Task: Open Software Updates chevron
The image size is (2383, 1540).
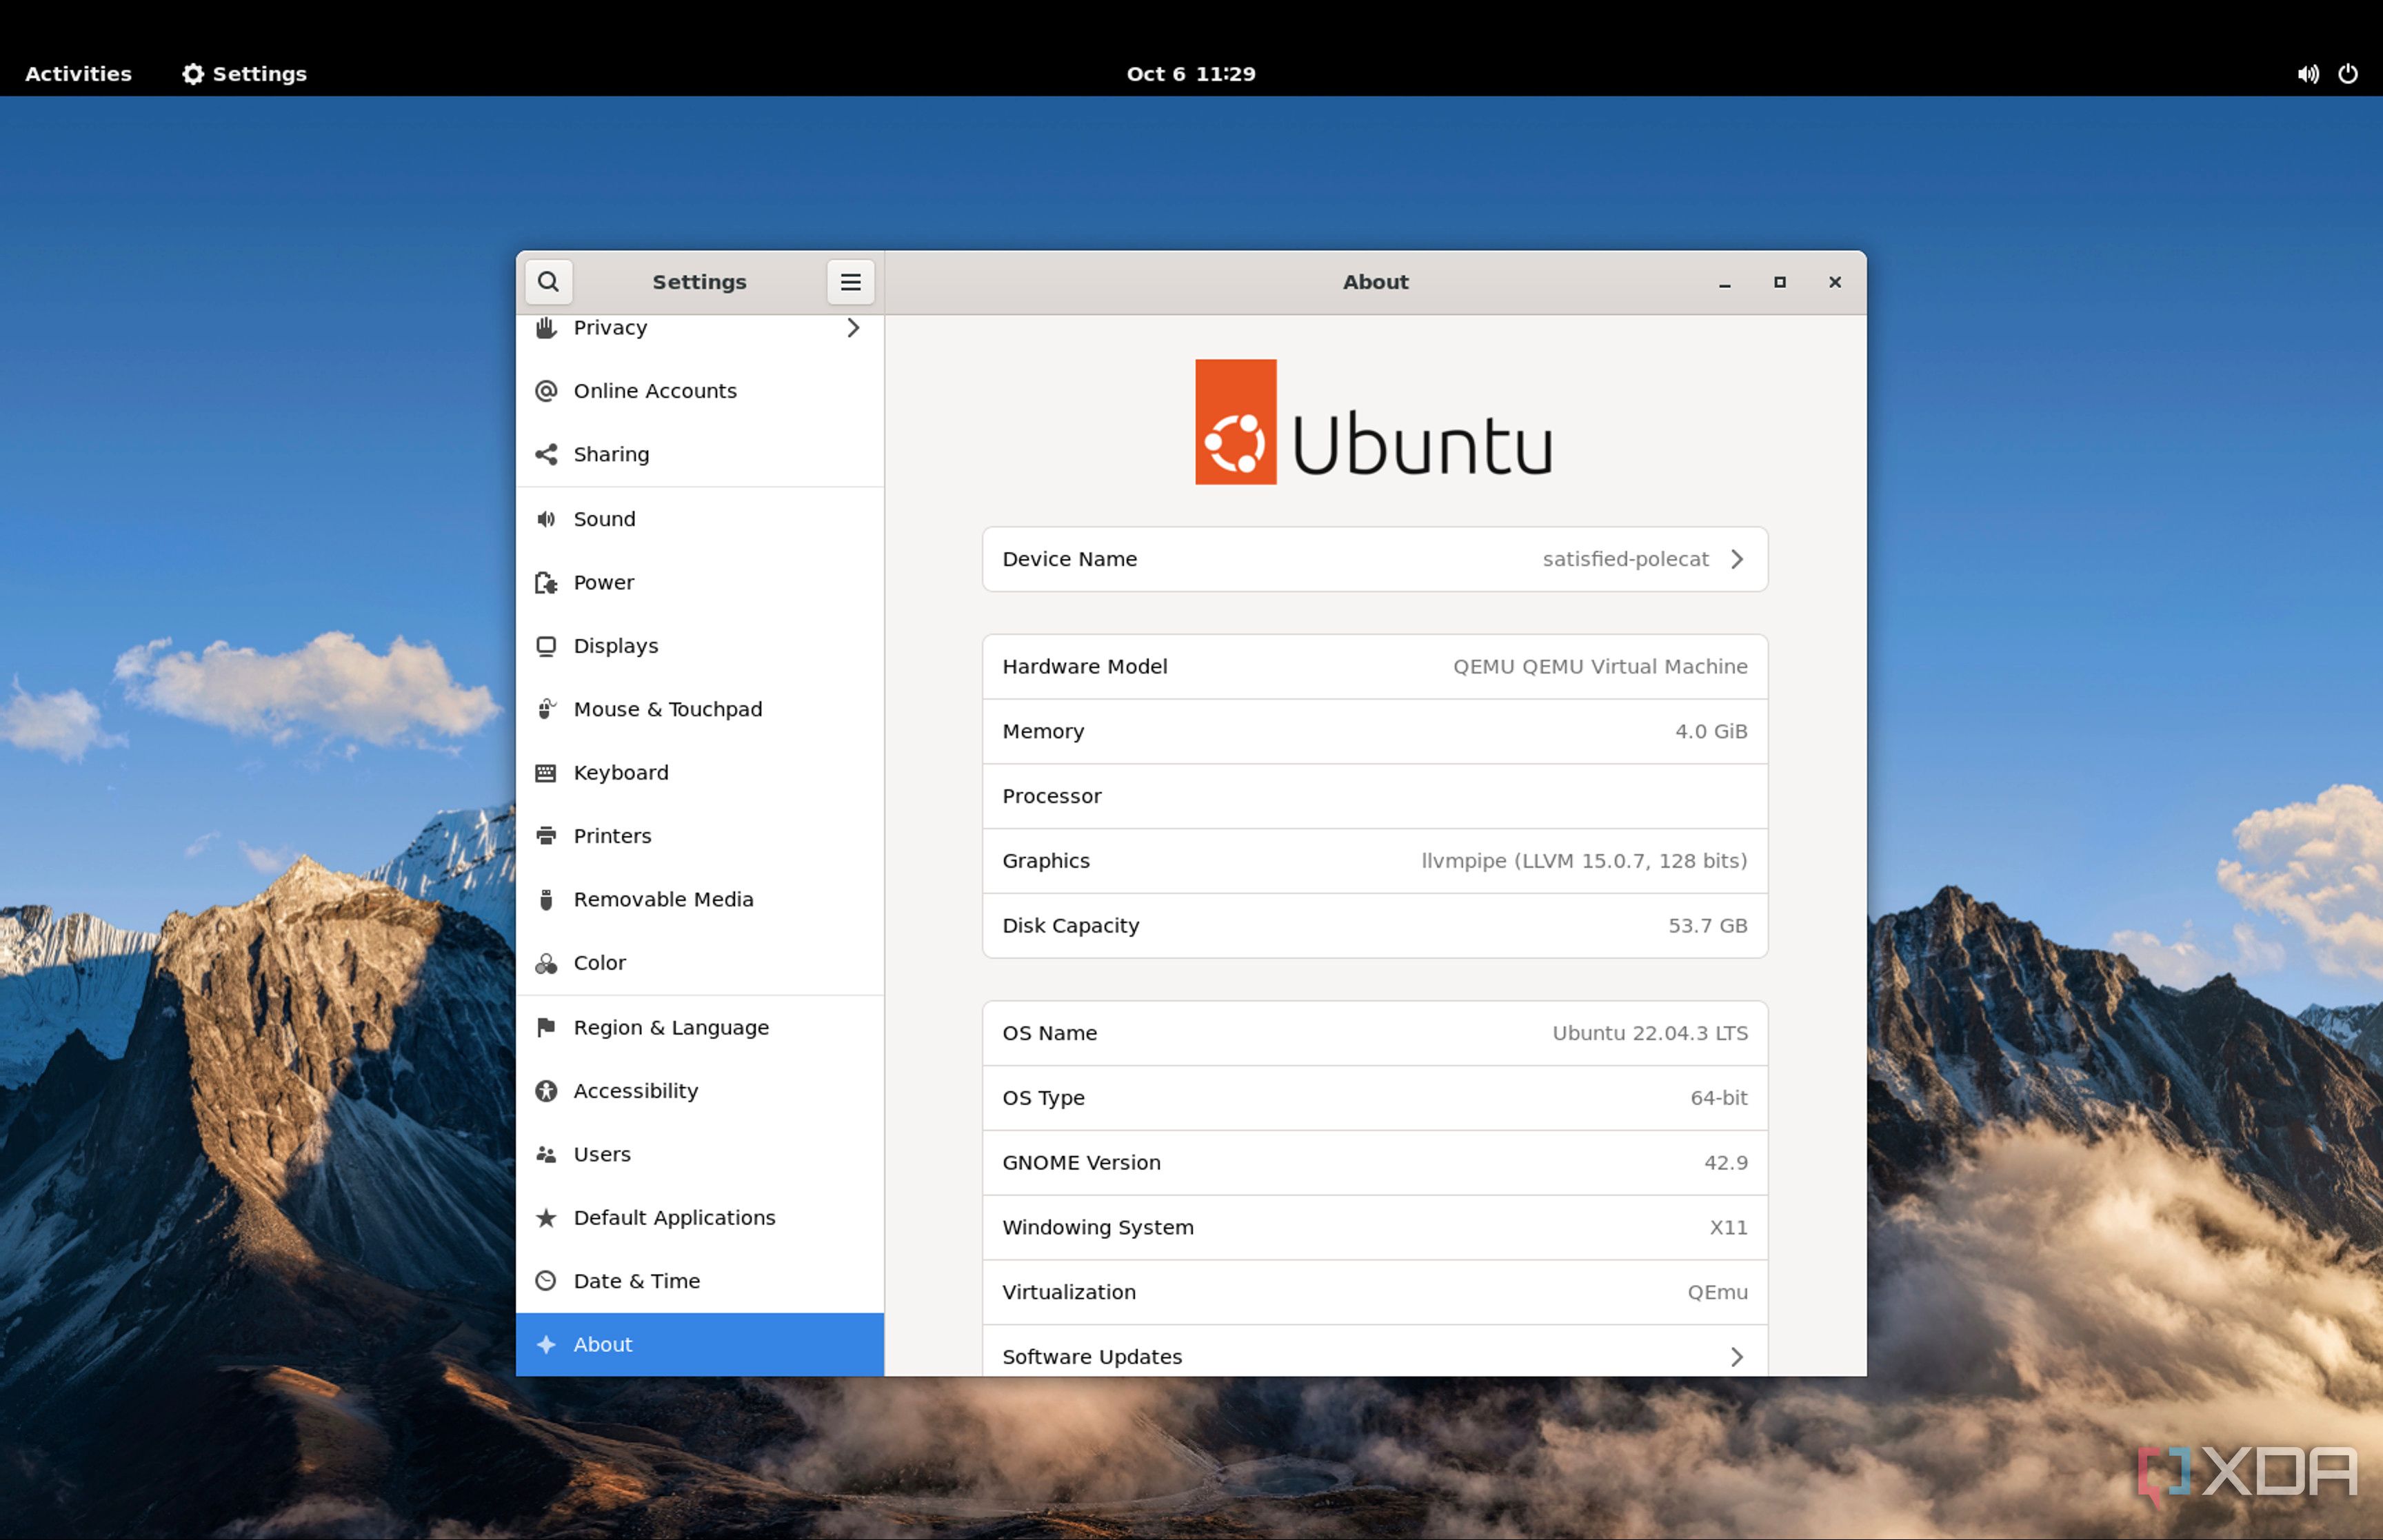Action: coord(1737,1357)
